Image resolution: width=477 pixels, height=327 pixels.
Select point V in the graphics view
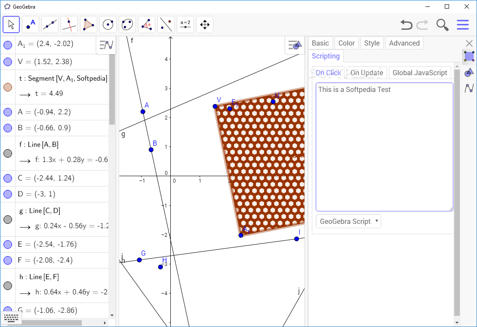[215, 107]
